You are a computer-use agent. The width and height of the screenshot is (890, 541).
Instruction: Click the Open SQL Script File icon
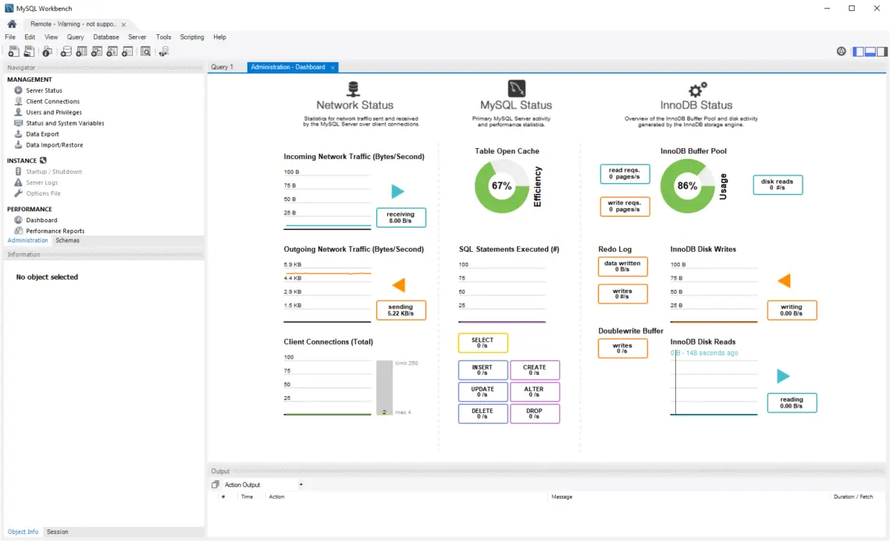click(28, 51)
